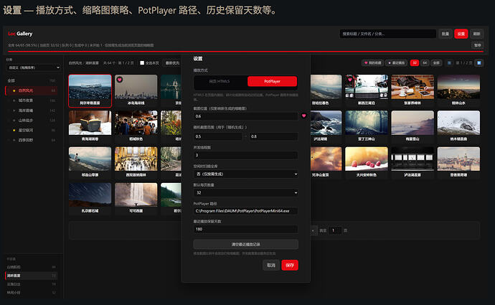The height and width of the screenshot is (305, 495).
Task: Open the snowy mountain peak thumbnail
Action: [x=458, y=123]
